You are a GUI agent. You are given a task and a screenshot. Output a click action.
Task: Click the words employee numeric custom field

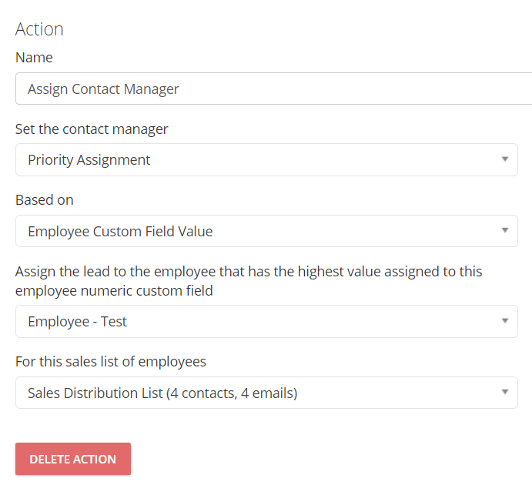coord(114,291)
